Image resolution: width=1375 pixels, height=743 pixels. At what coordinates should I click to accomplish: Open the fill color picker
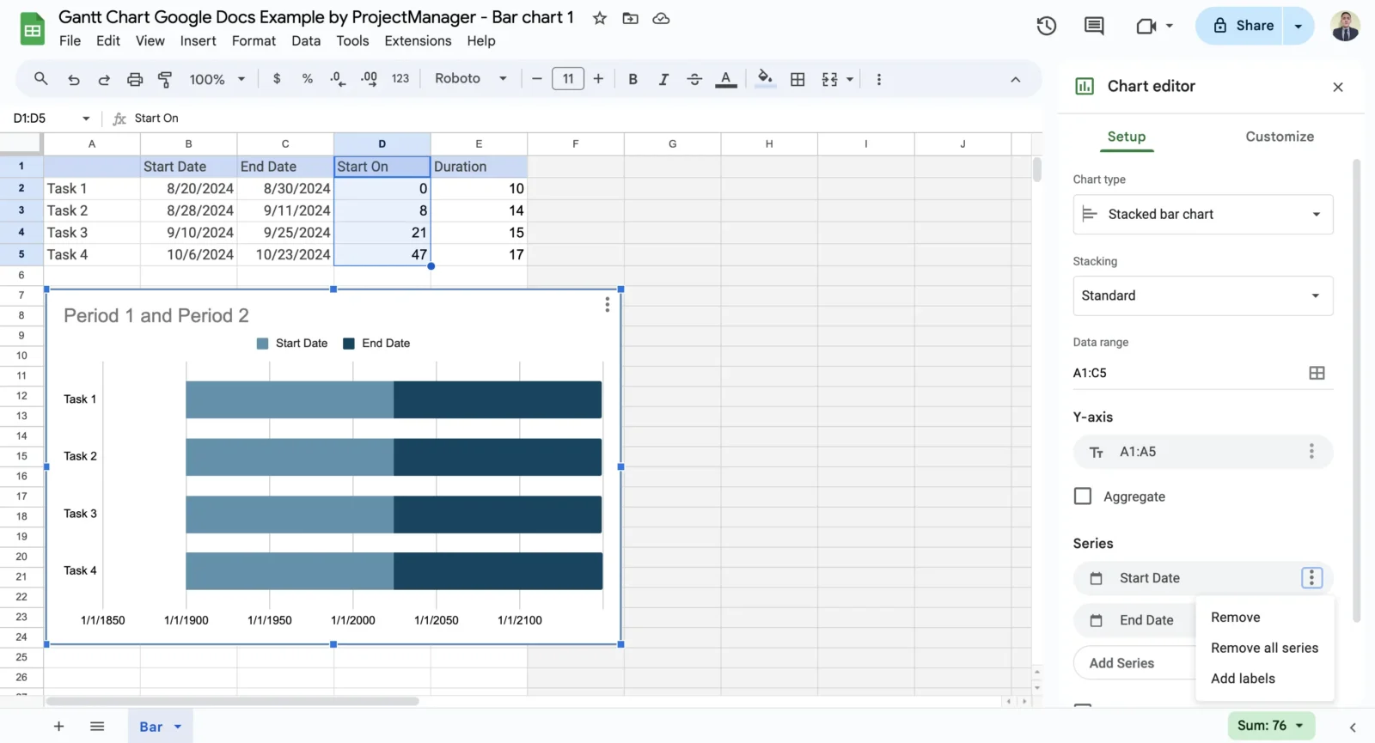[x=765, y=79]
